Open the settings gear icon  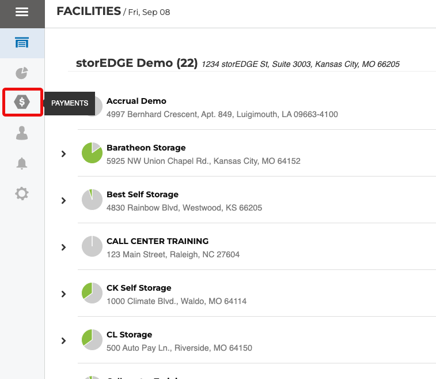click(22, 193)
